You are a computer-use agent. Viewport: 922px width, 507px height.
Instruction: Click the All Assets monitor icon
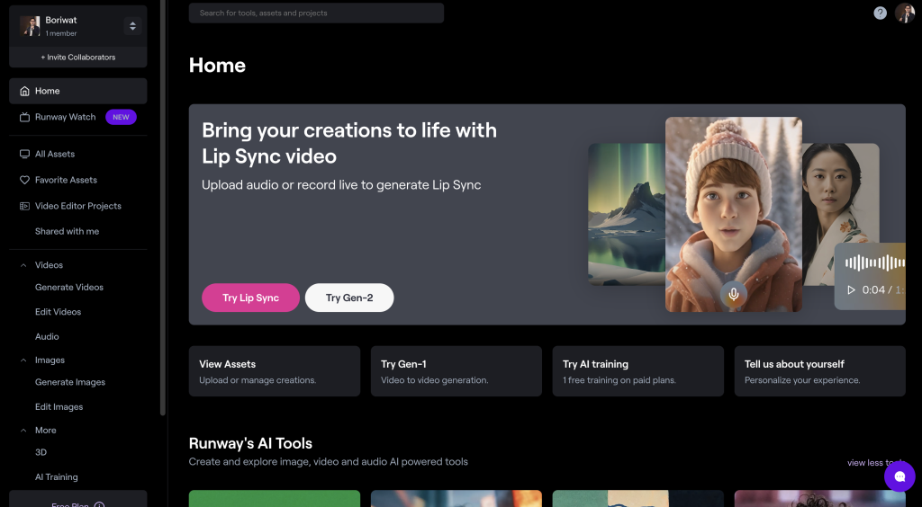(x=25, y=154)
